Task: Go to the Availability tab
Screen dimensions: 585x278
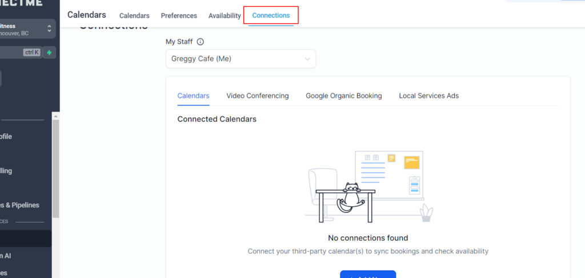Action: 225,15
